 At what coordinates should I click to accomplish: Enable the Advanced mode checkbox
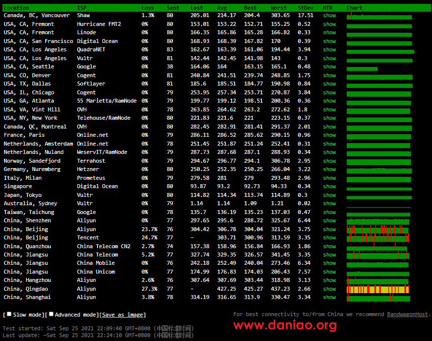[x=51, y=314]
